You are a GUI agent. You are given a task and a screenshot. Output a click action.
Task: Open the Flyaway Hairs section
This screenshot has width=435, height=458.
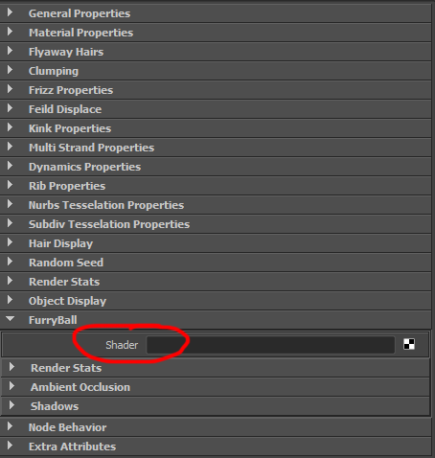10,51
